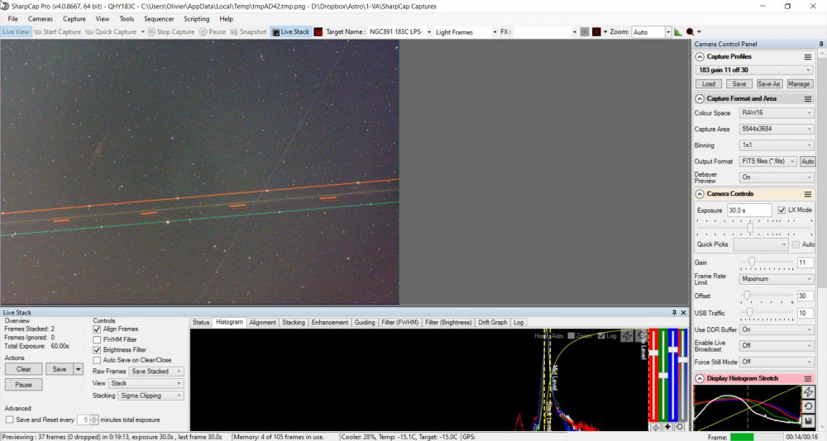Viewport: 827px width, 441px height.
Task: Enable Auto Save on Clear/Close checkbox
Action: click(x=97, y=360)
